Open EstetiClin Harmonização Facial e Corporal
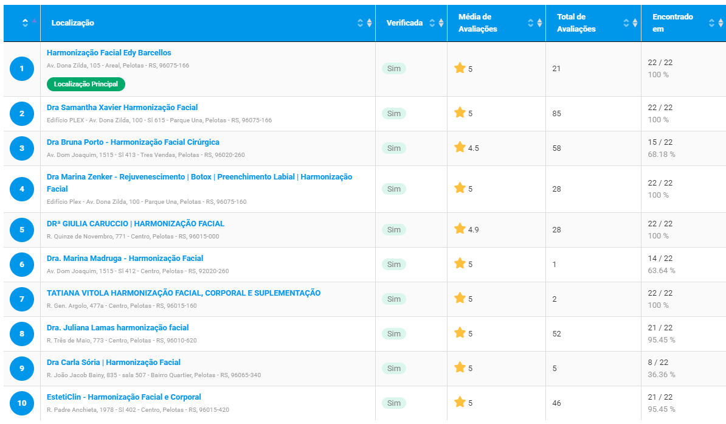 [x=123, y=397]
